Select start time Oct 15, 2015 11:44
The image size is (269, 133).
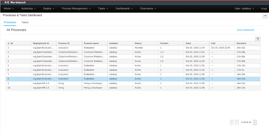[x=195, y=48]
